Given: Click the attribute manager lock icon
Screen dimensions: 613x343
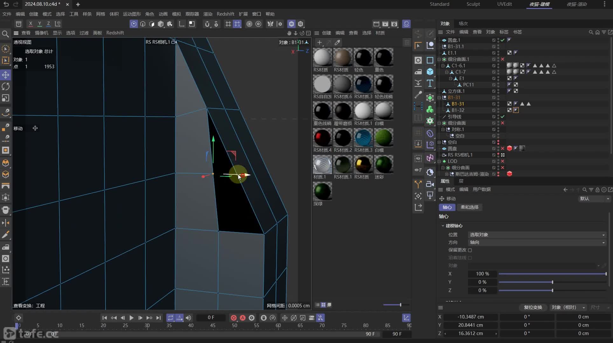Looking at the screenshot, I should click(x=597, y=190).
